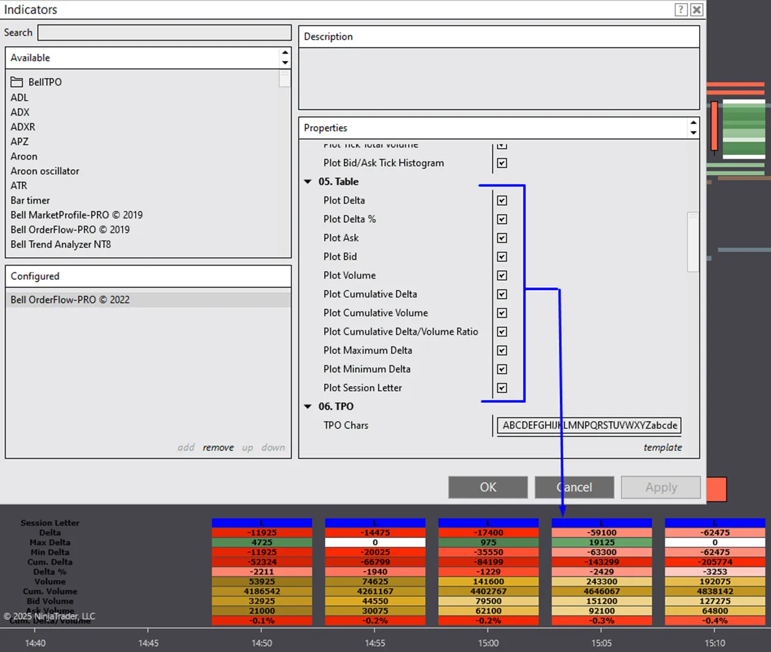Screen dimensions: 771x652
Task: Toggle Plot Bid/Ask Tick Histogram checkbox
Action: click(502, 163)
